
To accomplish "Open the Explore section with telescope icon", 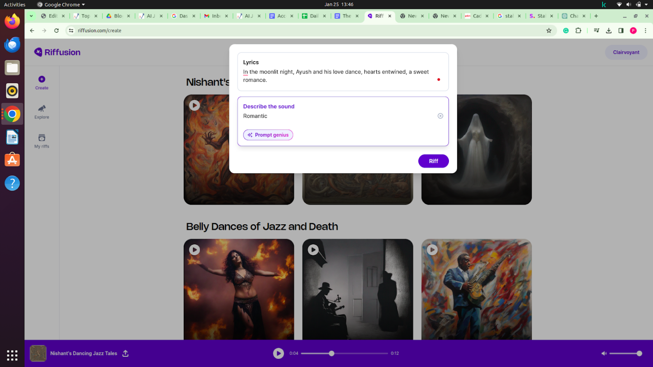I will coord(41,112).
